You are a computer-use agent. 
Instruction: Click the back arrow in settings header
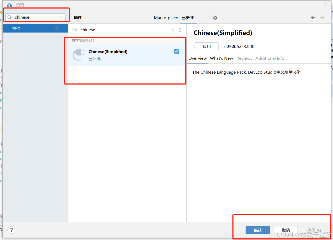point(313,17)
